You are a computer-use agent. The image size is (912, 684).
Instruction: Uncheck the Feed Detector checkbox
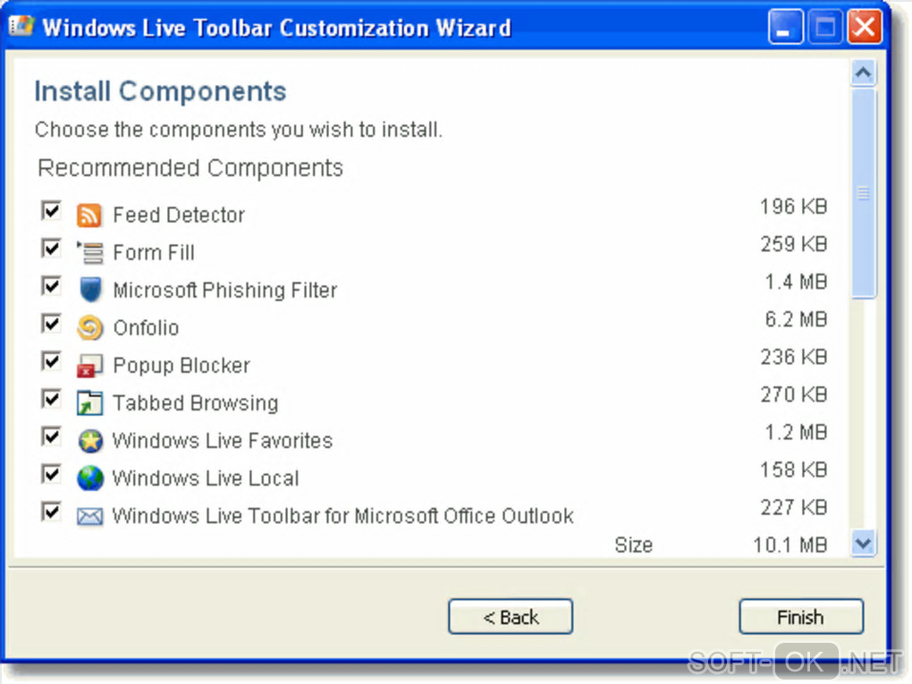tap(51, 210)
